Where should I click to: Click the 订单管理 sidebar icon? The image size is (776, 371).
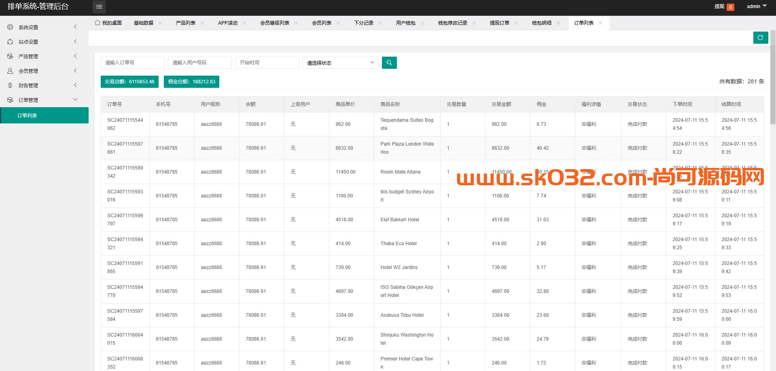[10, 100]
